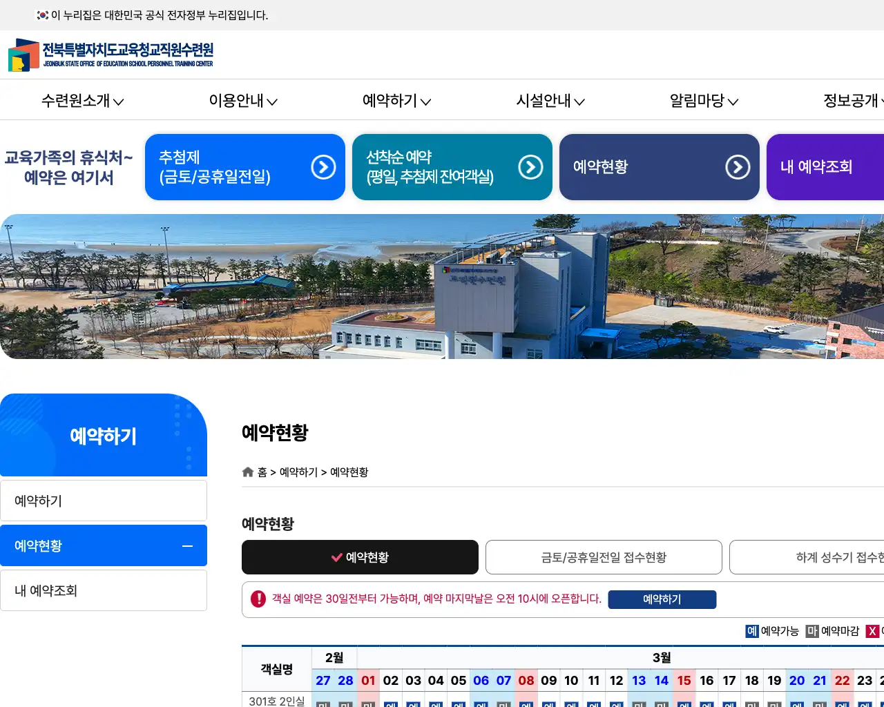
Task: Click the circular arrow on the 추첨제 card
Action: [323, 167]
